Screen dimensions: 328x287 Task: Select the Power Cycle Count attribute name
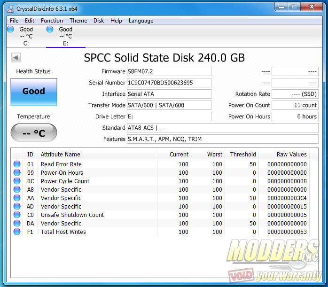65,181
